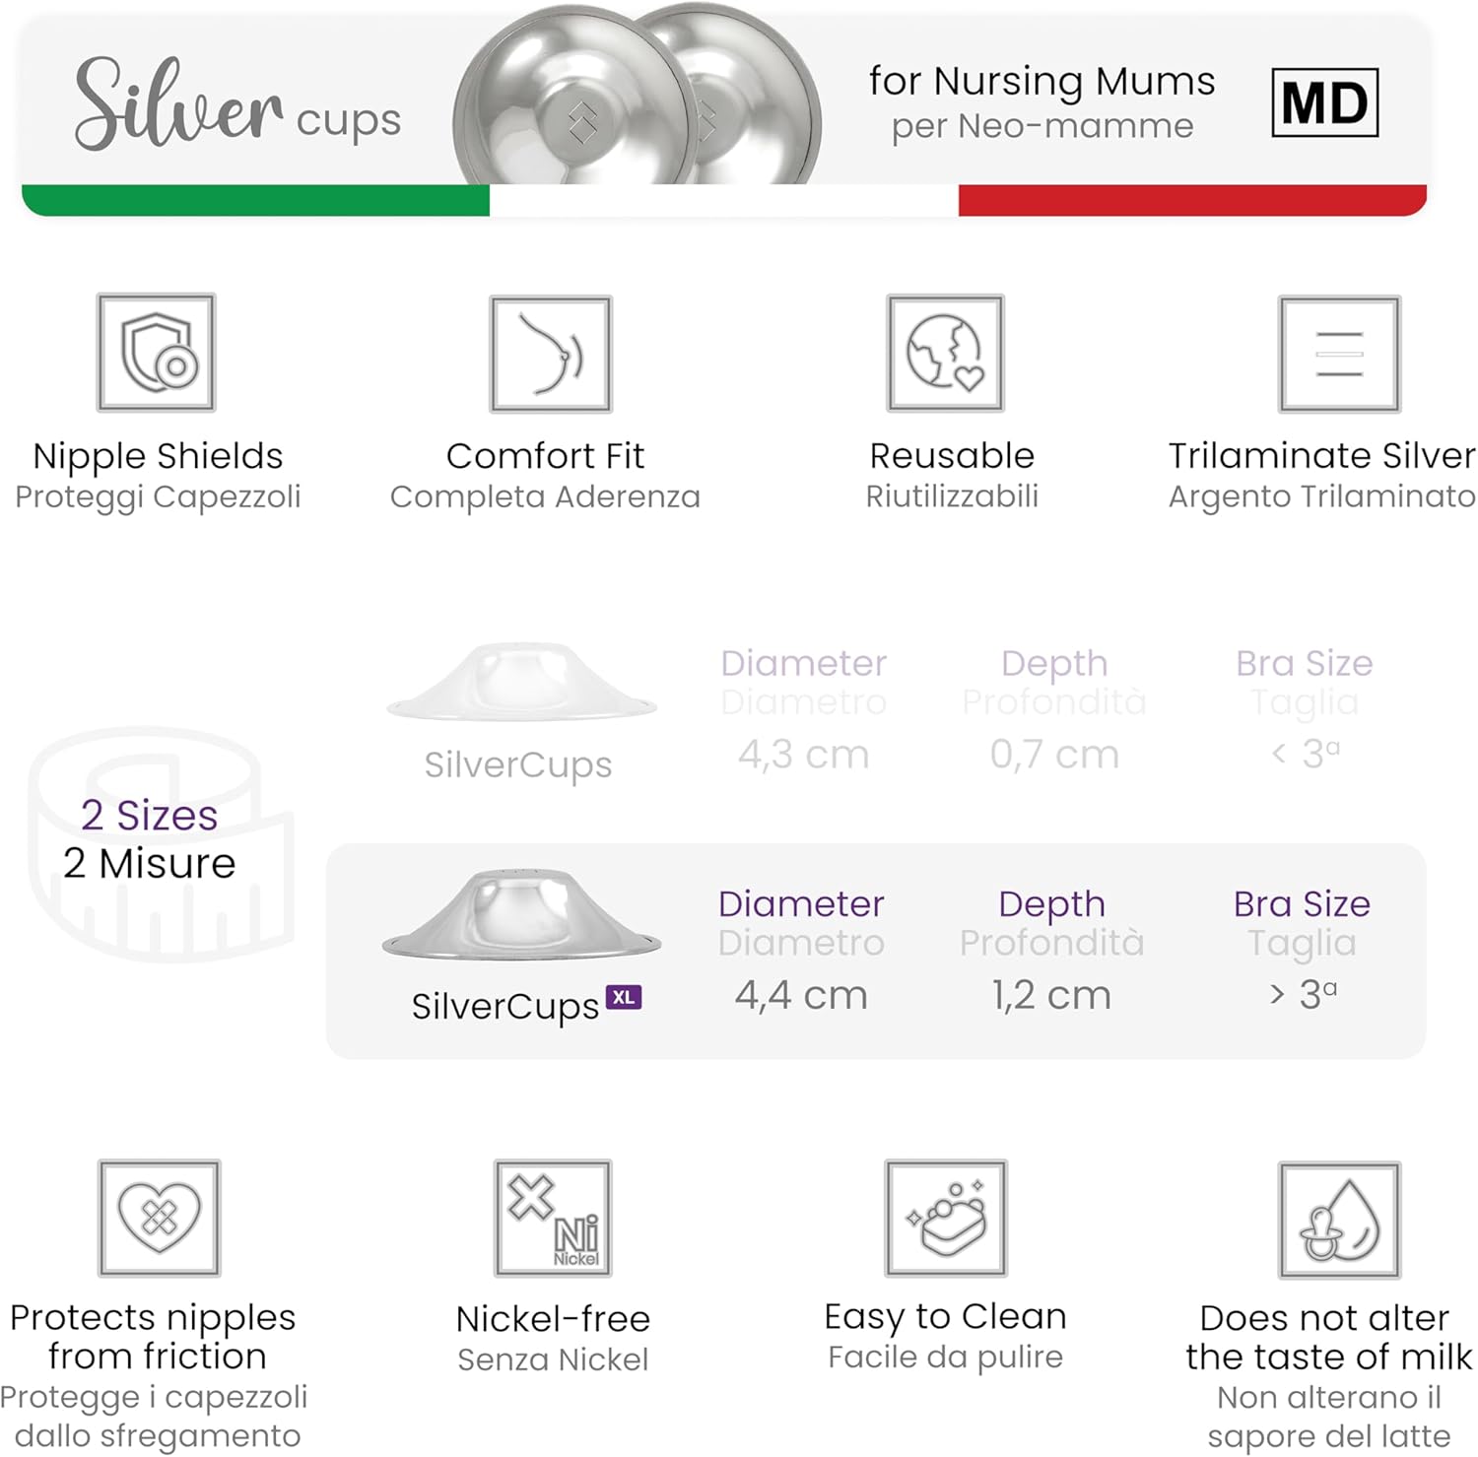
Task: Click the Comfort Fit breast icon
Action: (x=551, y=354)
